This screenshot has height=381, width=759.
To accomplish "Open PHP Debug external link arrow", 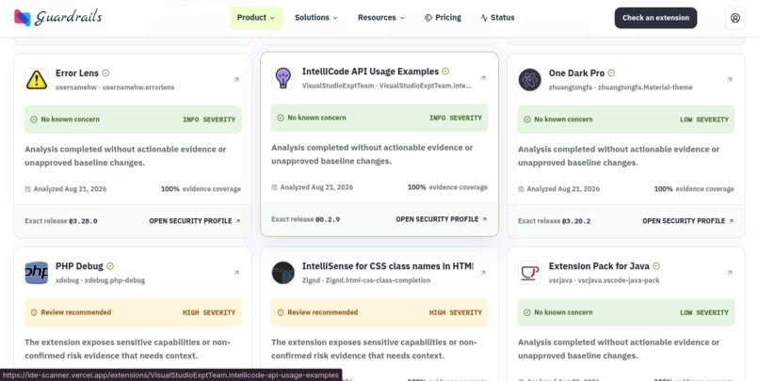I will [236, 273].
